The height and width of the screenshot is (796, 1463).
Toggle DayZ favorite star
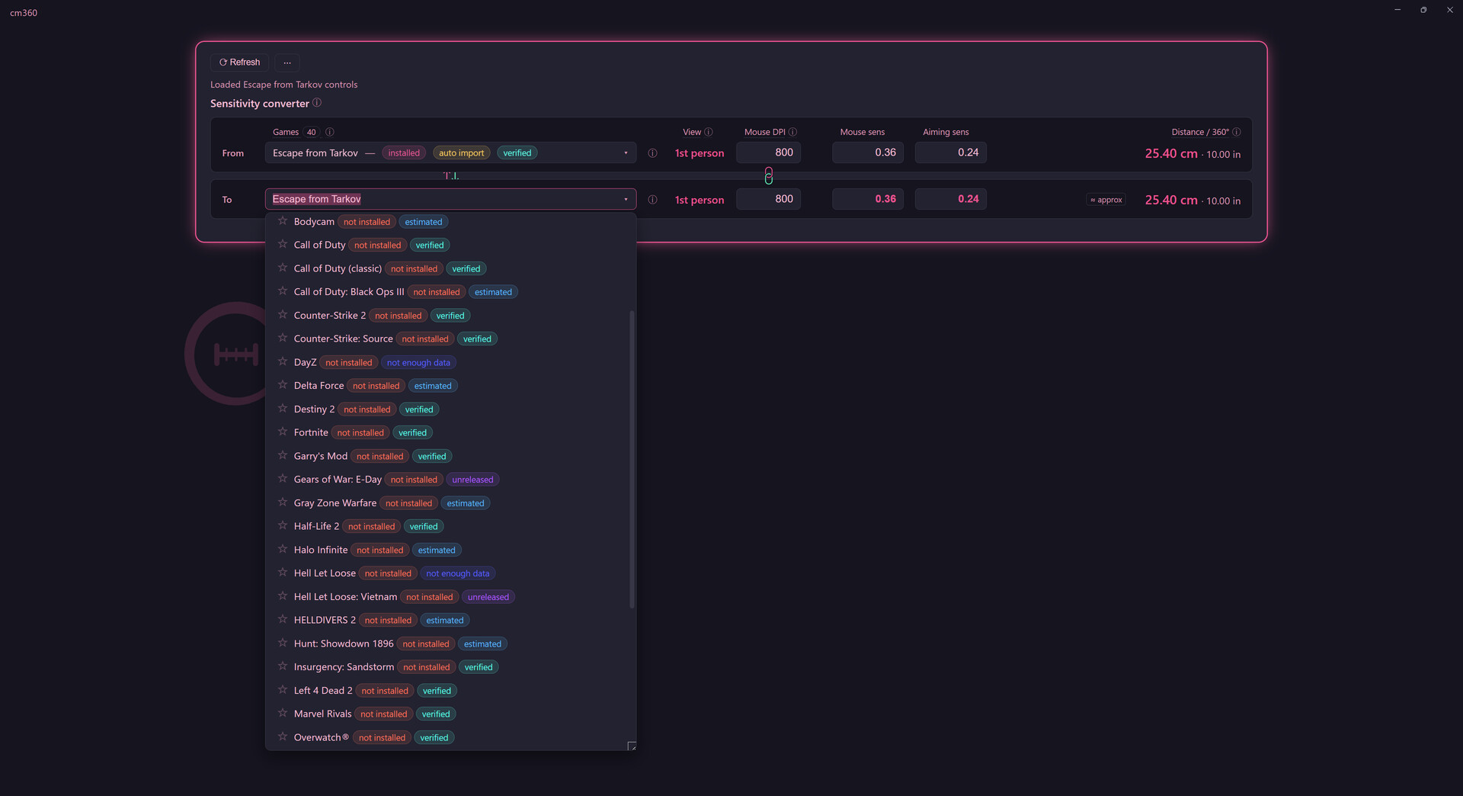click(x=283, y=362)
